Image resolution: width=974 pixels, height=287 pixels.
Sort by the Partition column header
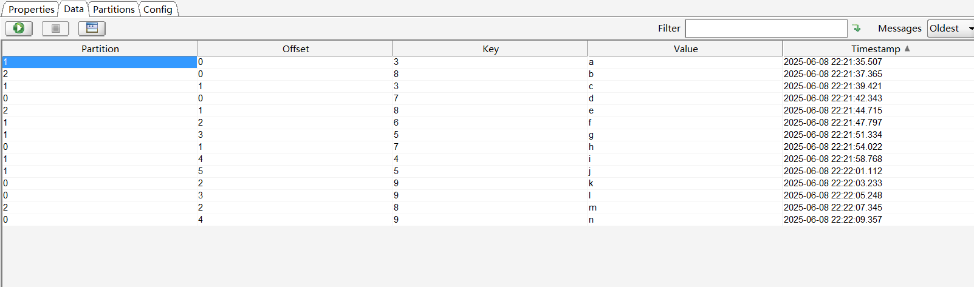tap(100, 49)
